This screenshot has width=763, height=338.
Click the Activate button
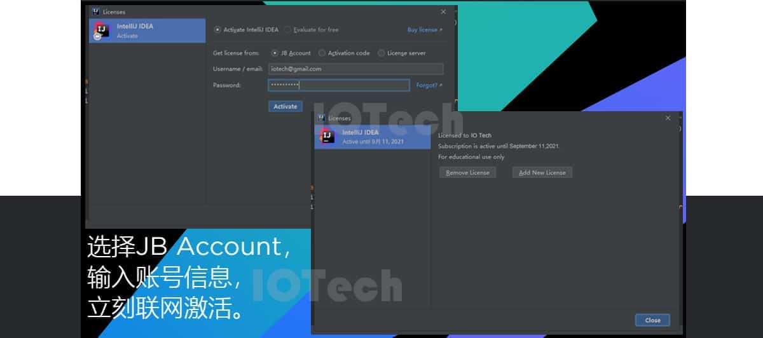[x=285, y=107]
